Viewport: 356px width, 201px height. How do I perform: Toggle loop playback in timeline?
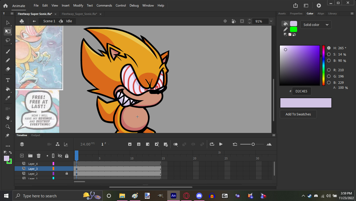tap(212, 144)
